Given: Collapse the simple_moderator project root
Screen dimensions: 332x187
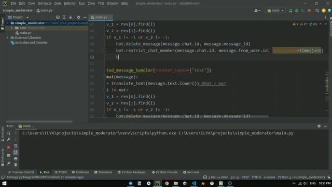Looking at the screenshot, I should point(8,23).
